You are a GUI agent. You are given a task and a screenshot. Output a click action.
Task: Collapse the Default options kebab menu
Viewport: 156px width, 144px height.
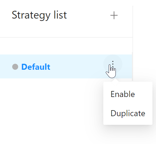click(x=113, y=64)
